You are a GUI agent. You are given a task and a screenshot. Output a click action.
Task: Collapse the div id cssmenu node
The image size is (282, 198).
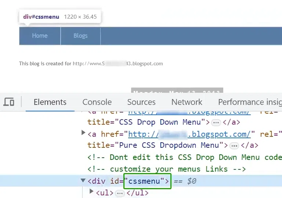coord(83,180)
